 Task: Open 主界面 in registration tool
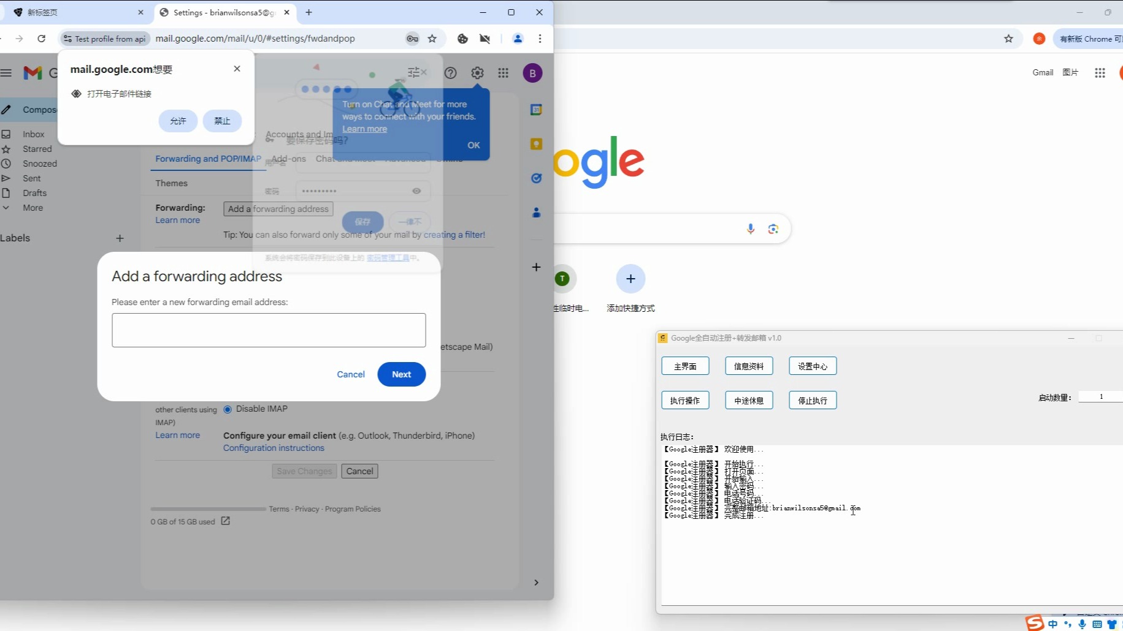coord(685,366)
